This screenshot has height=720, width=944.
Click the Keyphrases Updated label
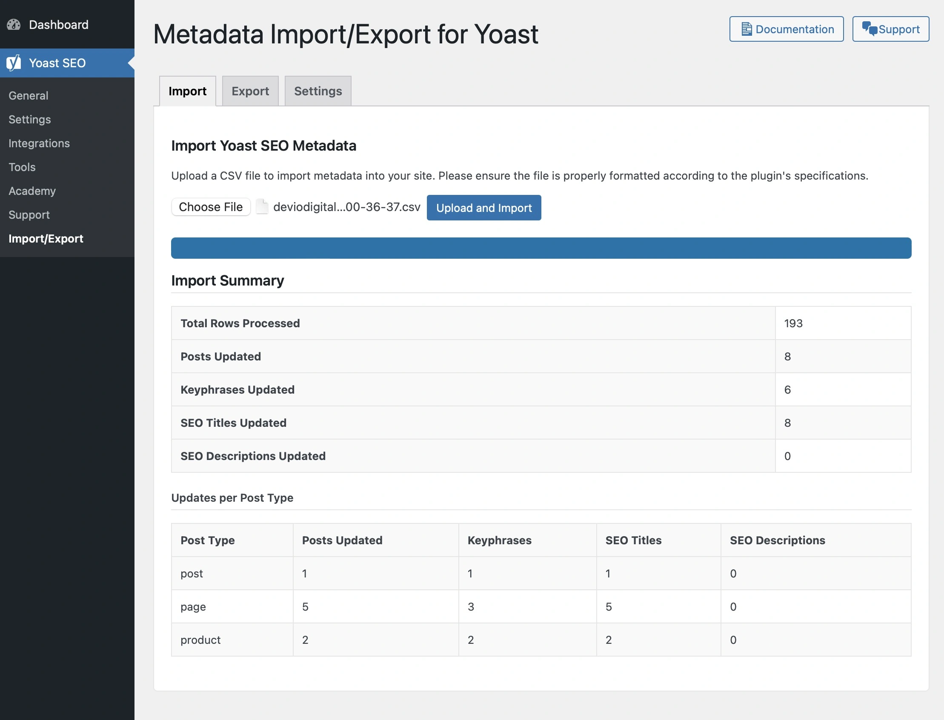pos(237,389)
